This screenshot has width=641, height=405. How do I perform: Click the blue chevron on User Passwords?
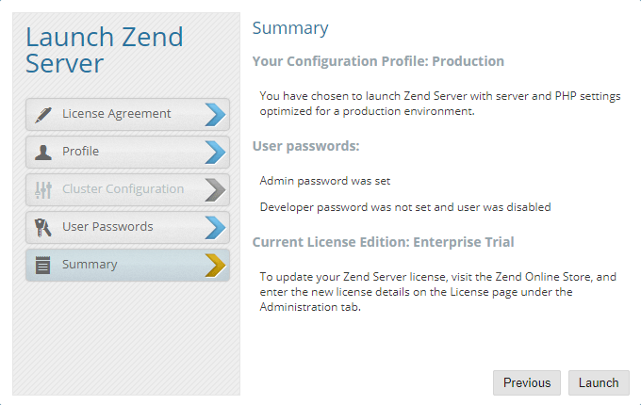coord(216,227)
